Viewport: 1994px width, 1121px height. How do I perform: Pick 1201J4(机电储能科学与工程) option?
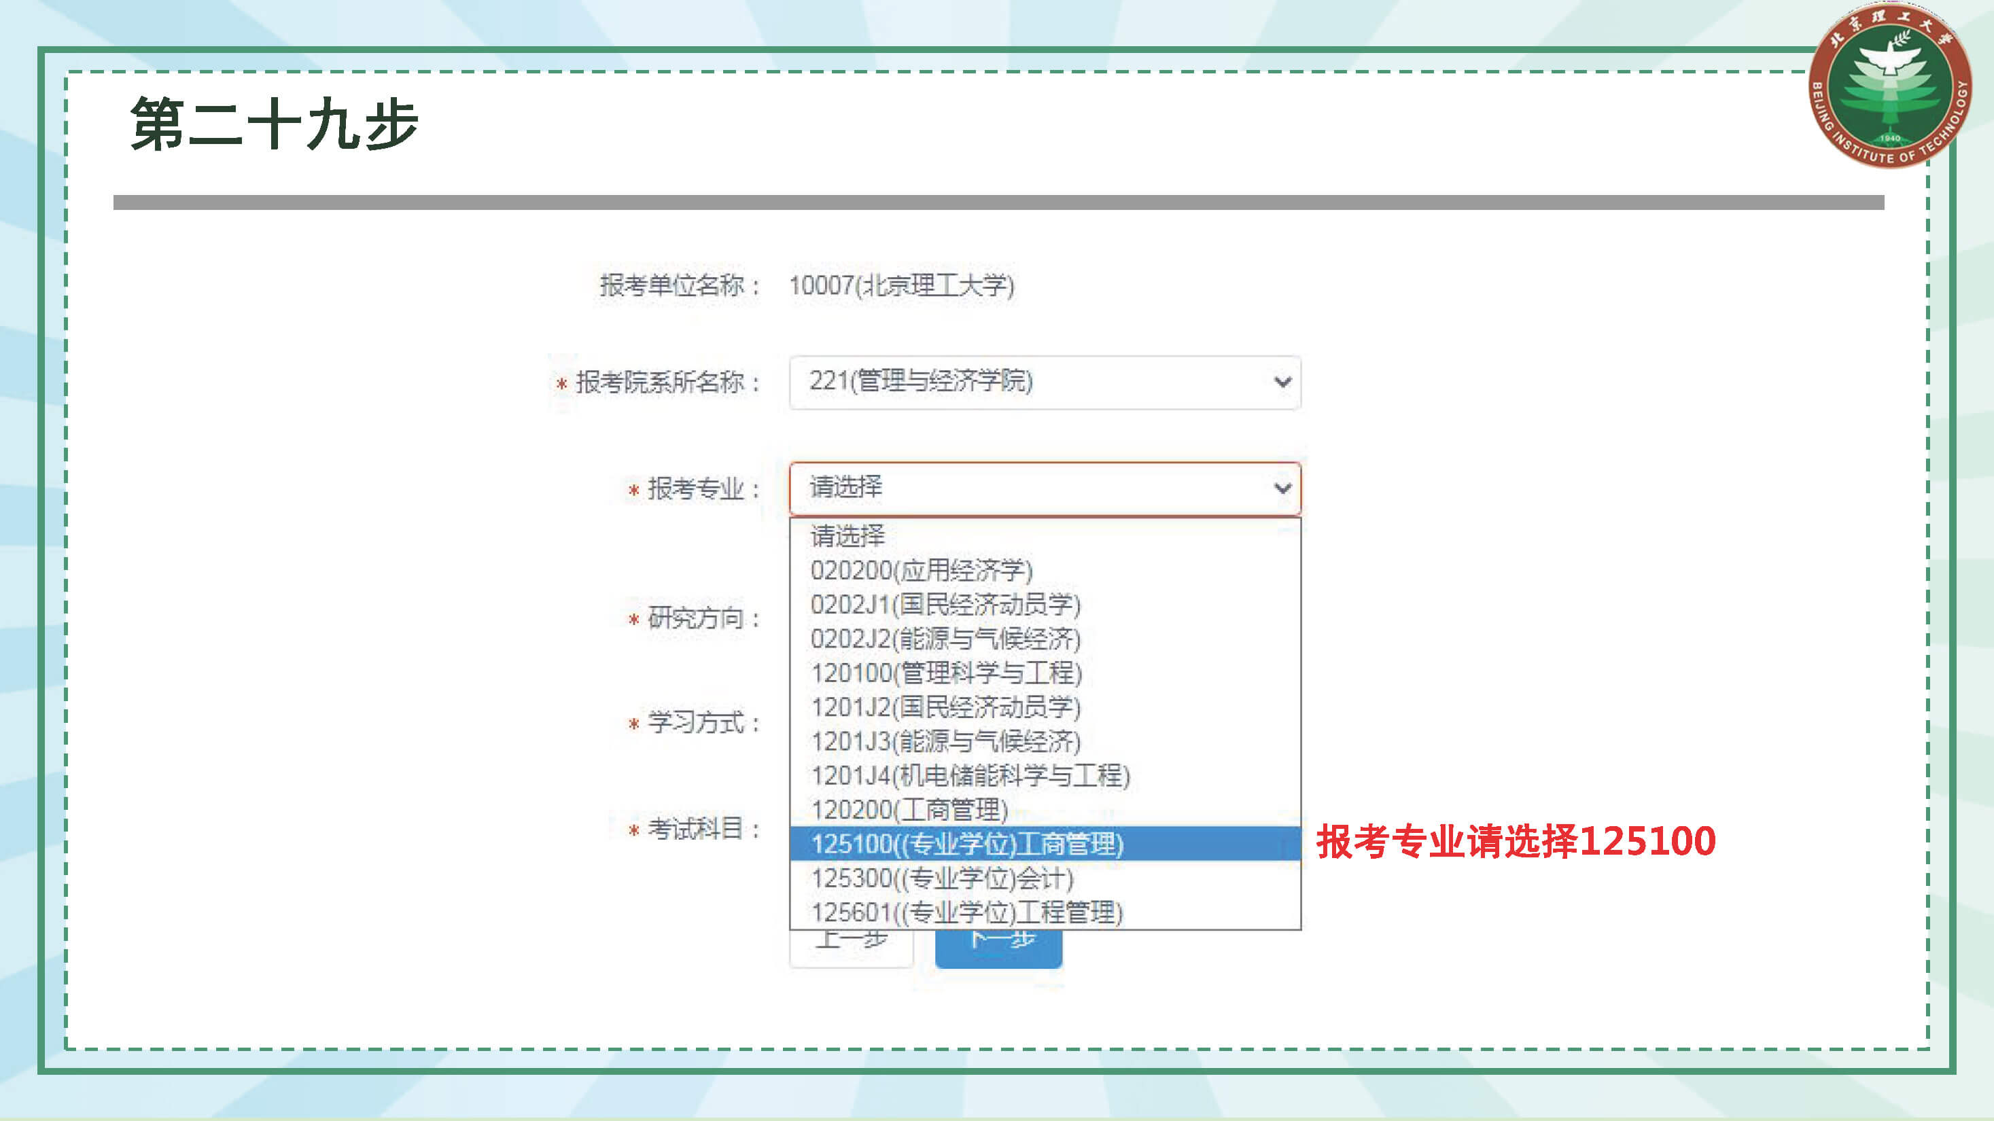tap(970, 775)
